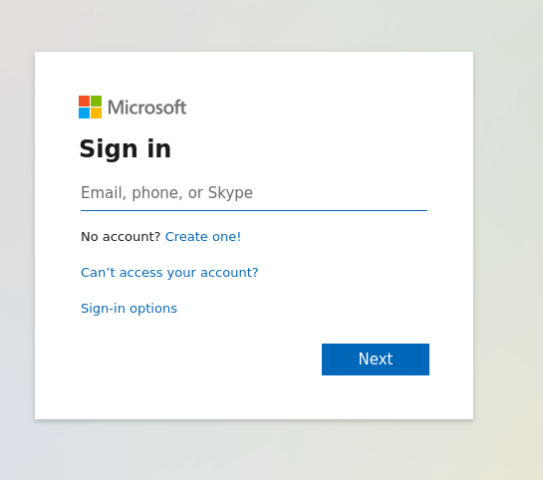This screenshot has height=480, width=543.
Task: Click the green square of Microsoft logo
Action: click(96, 101)
